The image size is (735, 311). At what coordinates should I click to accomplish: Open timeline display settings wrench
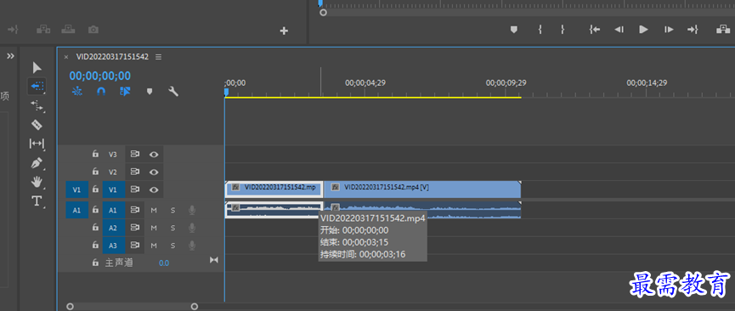coord(173,92)
